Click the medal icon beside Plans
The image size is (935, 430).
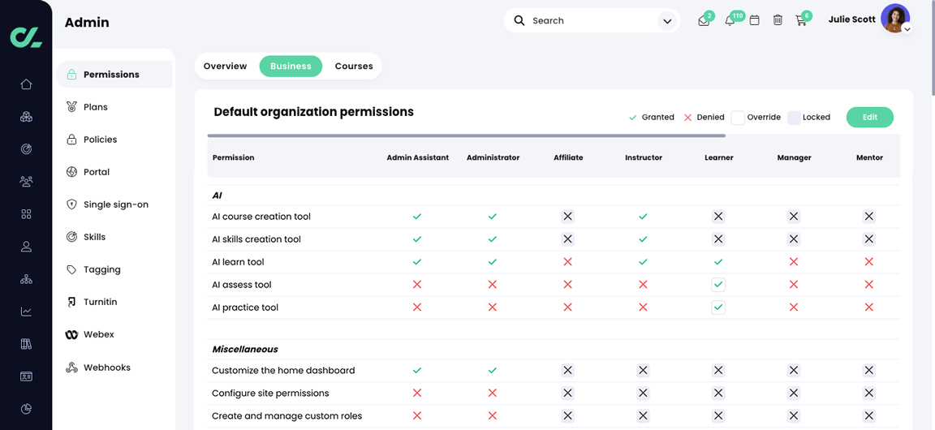click(71, 107)
